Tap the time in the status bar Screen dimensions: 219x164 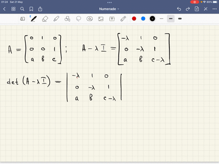click(x=5, y=2)
